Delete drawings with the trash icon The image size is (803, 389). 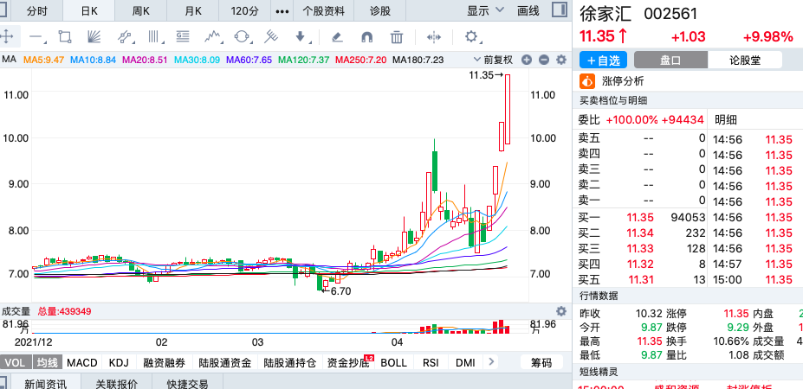pos(397,36)
